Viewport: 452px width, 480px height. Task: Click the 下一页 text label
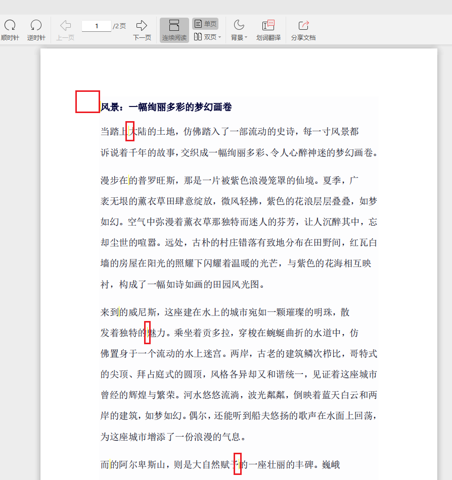pyautogui.click(x=141, y=37)
